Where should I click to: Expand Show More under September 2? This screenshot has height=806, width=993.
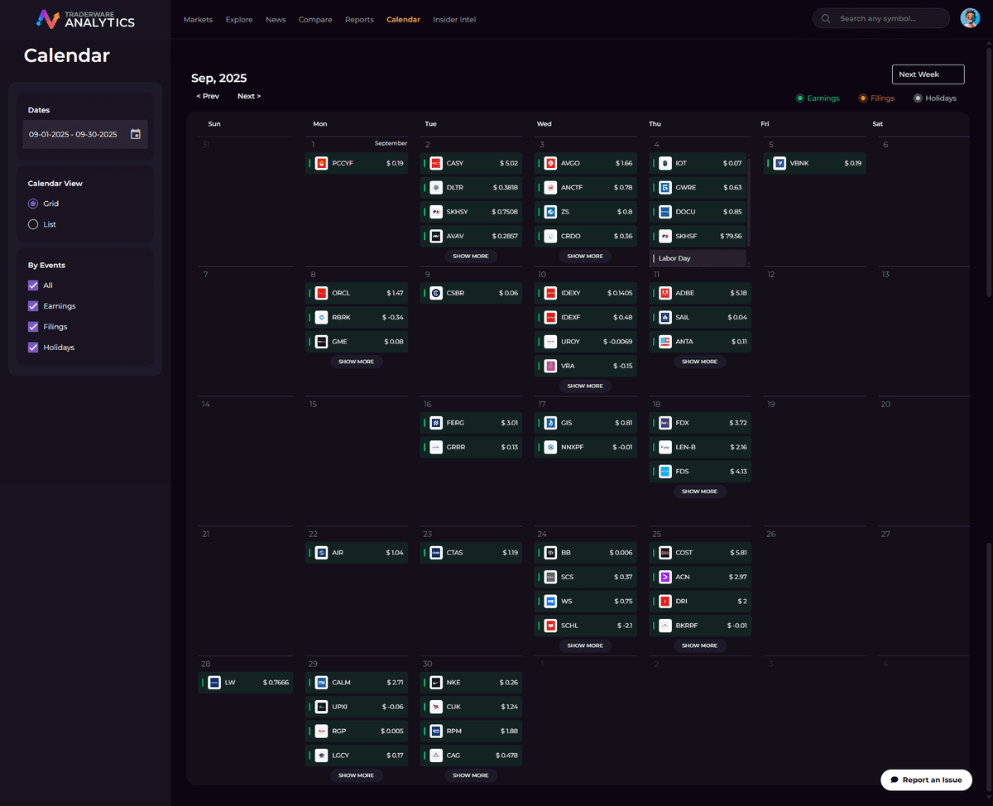point(470,257)
